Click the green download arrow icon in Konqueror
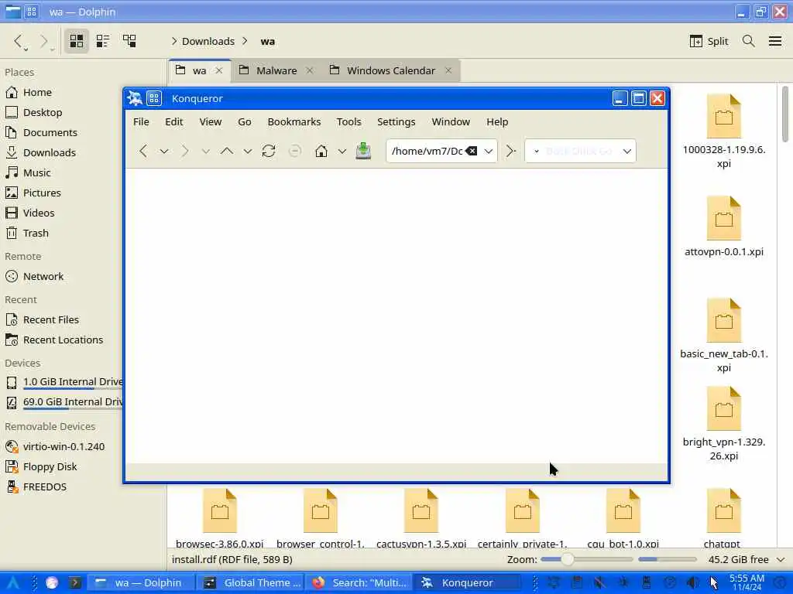The width and height of the screenshot is (793, 594). (363, 151)
